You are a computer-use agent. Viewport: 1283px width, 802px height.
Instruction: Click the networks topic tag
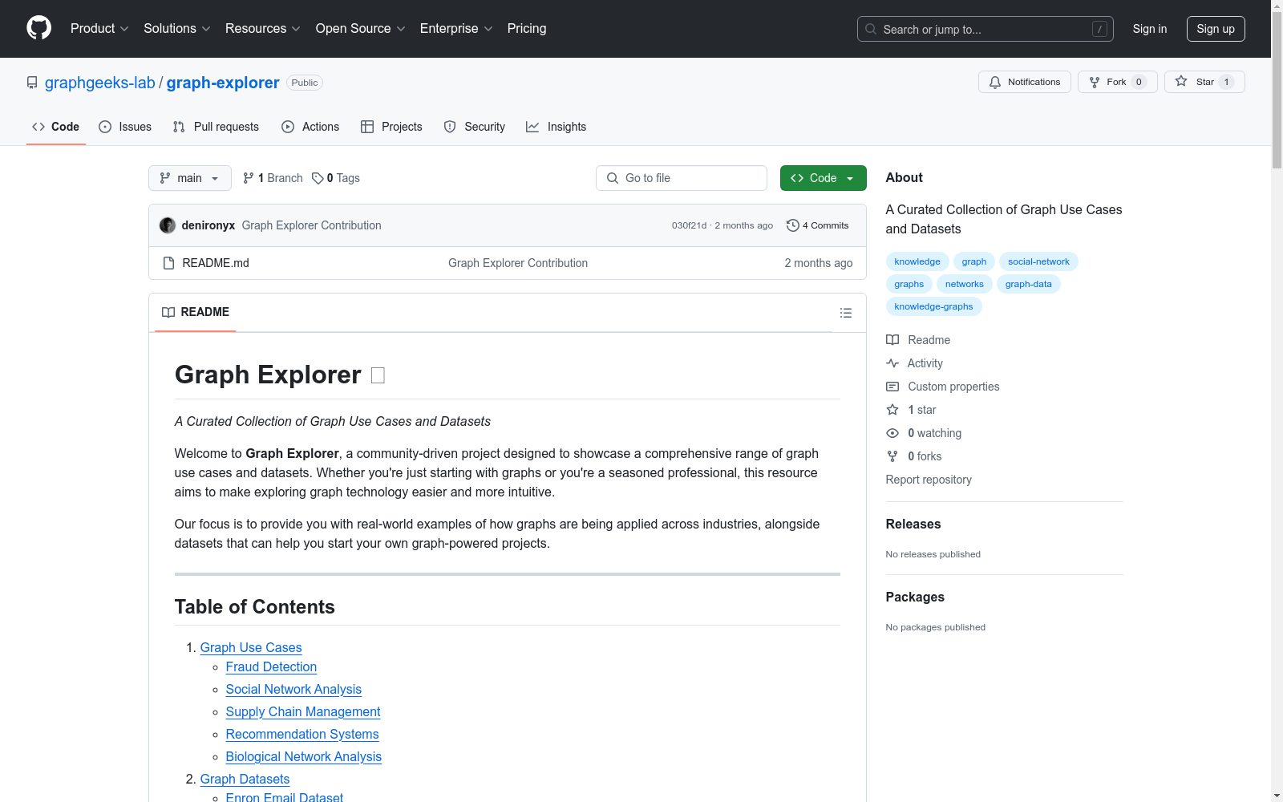click(x=965, y=284)
